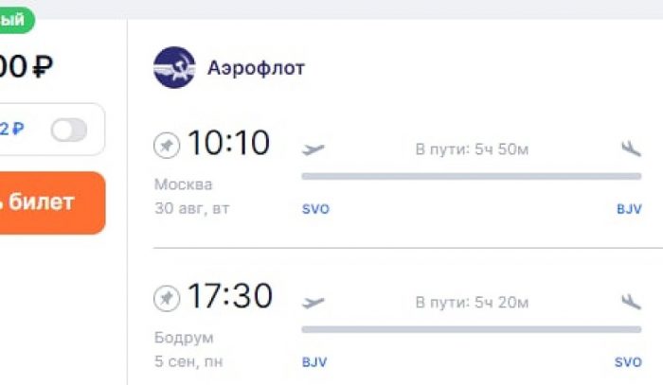Click the takeoff plane icon for Moscow flight
This screenshot has height=385, width=663.
pyautogui.click(x=313, y=149)
